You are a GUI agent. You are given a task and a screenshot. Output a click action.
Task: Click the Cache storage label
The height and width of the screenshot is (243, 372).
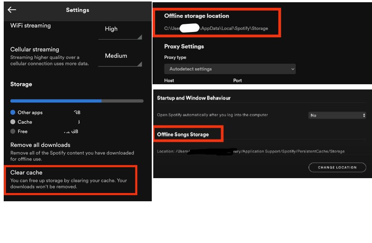pyautogui.click(x=25, y=122)
